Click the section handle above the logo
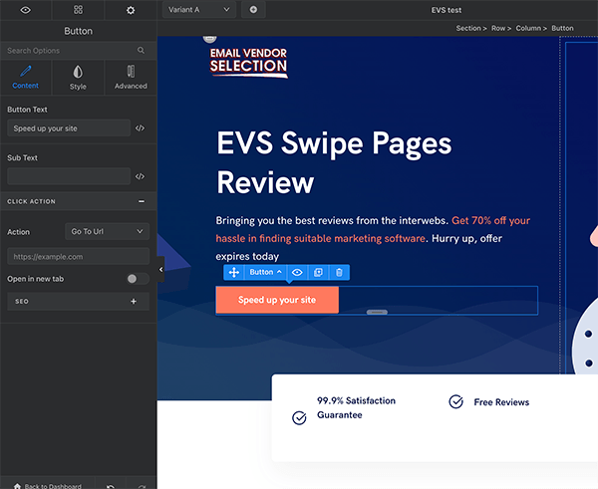Viewport: 598px width, 489px height. click(209, 39)
